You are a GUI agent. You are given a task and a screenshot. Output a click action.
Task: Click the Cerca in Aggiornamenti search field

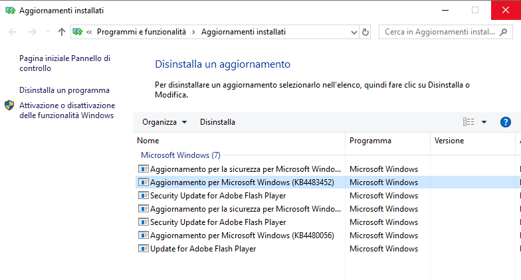pyautogui.click(x=439, y=32)
